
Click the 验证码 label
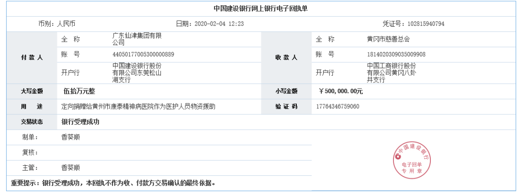pyautogui.click(x=286, y=107)
